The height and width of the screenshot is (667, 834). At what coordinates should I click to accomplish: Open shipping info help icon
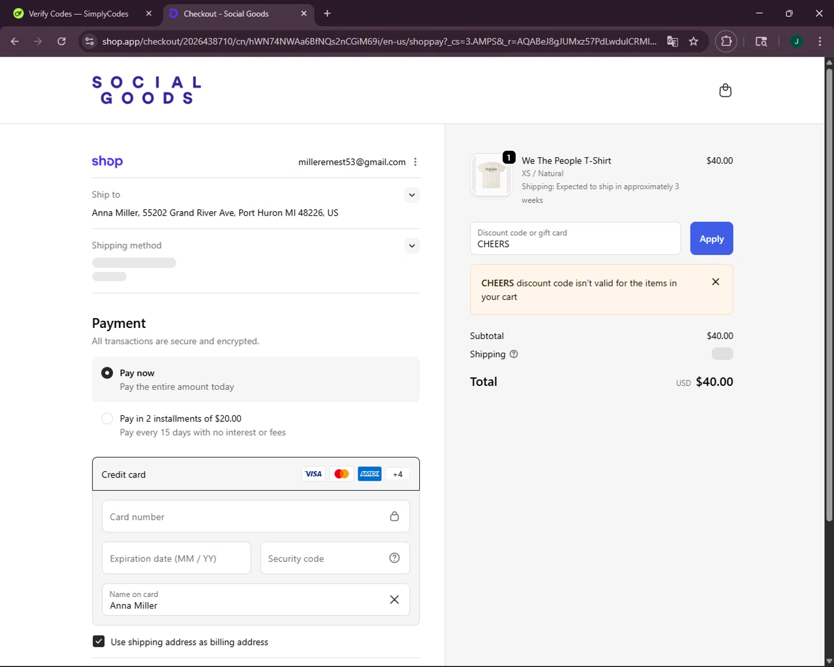click(x=514, y=354)
